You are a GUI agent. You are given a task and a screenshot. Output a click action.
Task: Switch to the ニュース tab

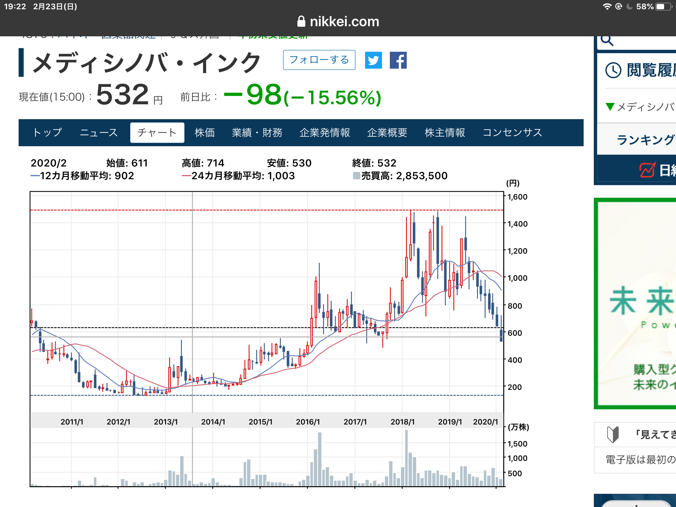click(99, 133)
